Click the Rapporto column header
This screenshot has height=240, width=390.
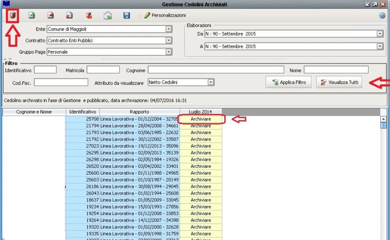pyautogui.click(x=139, y=112)
